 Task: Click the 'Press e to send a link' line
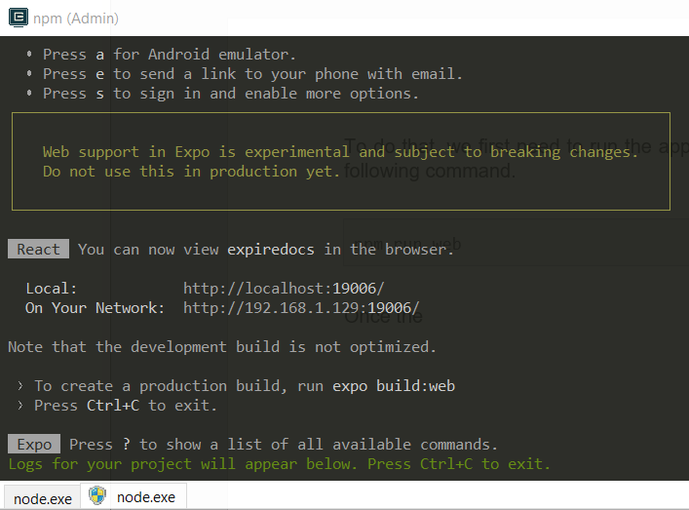coord(253,74)
